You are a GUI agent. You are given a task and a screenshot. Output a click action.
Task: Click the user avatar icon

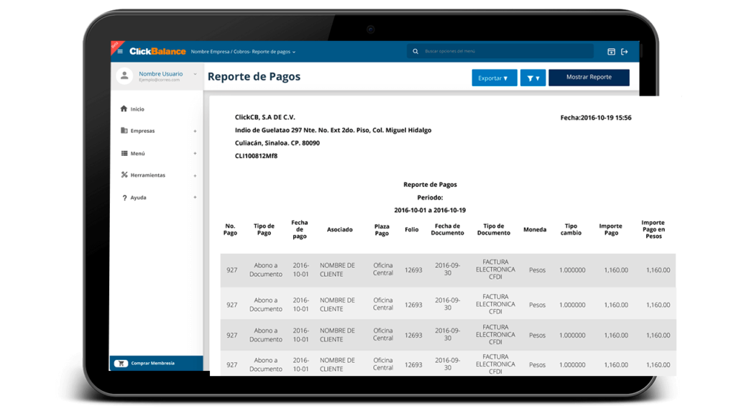click(x=125, y=76)
